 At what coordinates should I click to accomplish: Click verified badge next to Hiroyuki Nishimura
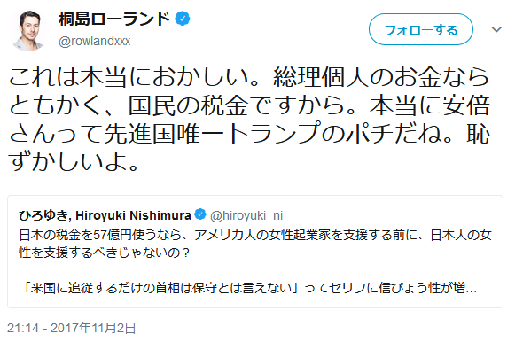pyautogui.click(x=200, y=214)
